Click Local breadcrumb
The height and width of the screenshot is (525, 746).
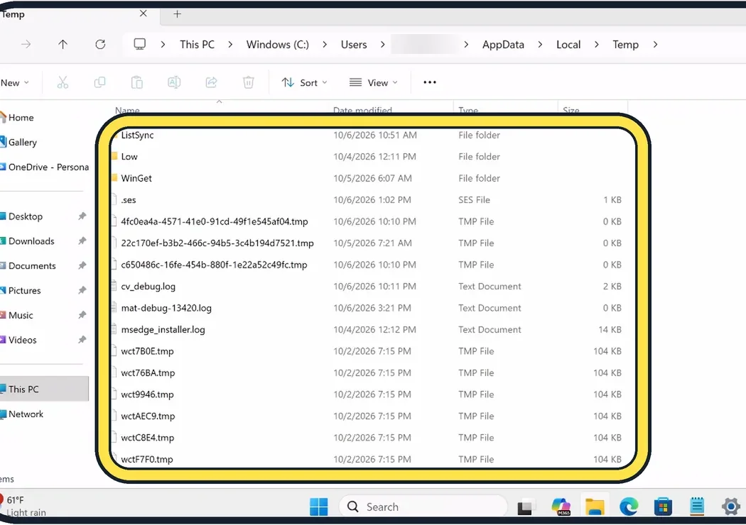tap(568, 44)
